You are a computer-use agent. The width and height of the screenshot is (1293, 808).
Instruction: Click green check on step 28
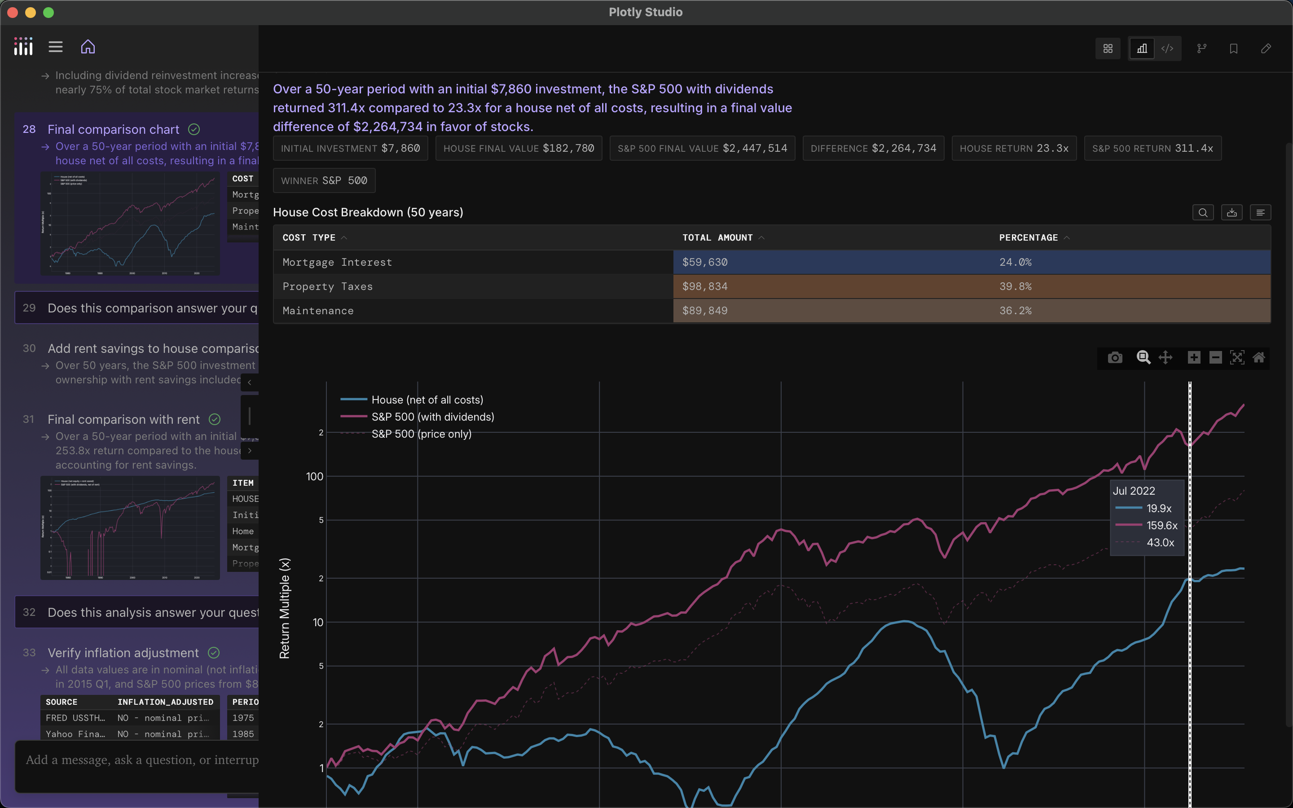pos(194,129)
